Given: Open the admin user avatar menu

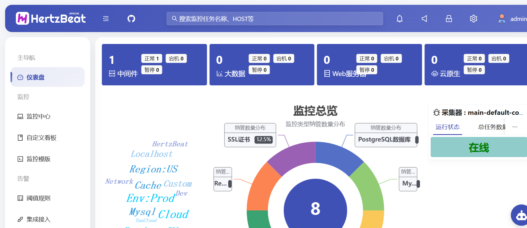Looking at the screenshot, I should [x=502, y=19].
